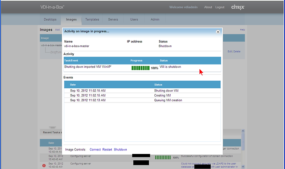Screen dimensions: 285x169
Task: Click the About link
Action: pos(208,7)
